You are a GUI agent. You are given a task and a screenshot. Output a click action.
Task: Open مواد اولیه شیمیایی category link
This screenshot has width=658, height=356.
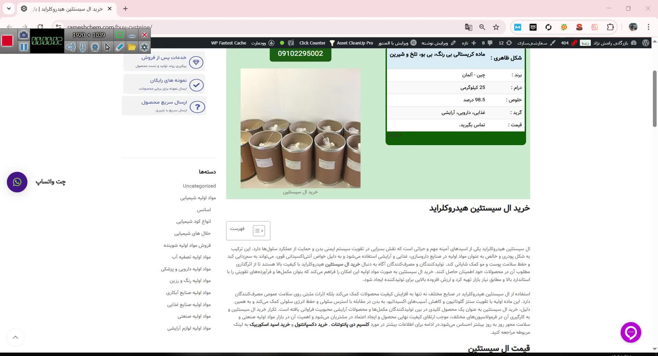click(x=198, y=198)
